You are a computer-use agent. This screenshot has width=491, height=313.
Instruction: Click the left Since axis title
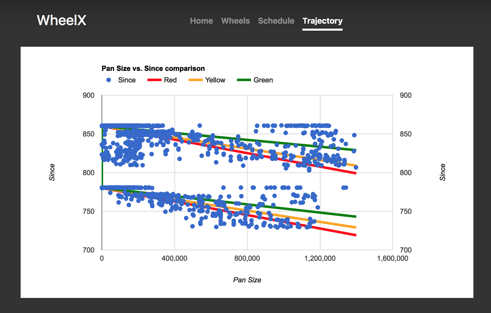[52, 172]
